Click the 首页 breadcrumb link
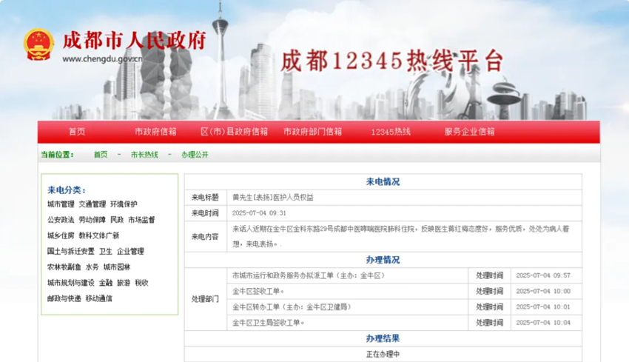Image resolution: width=629 pixels, height=362 pixels. point(101,155)
